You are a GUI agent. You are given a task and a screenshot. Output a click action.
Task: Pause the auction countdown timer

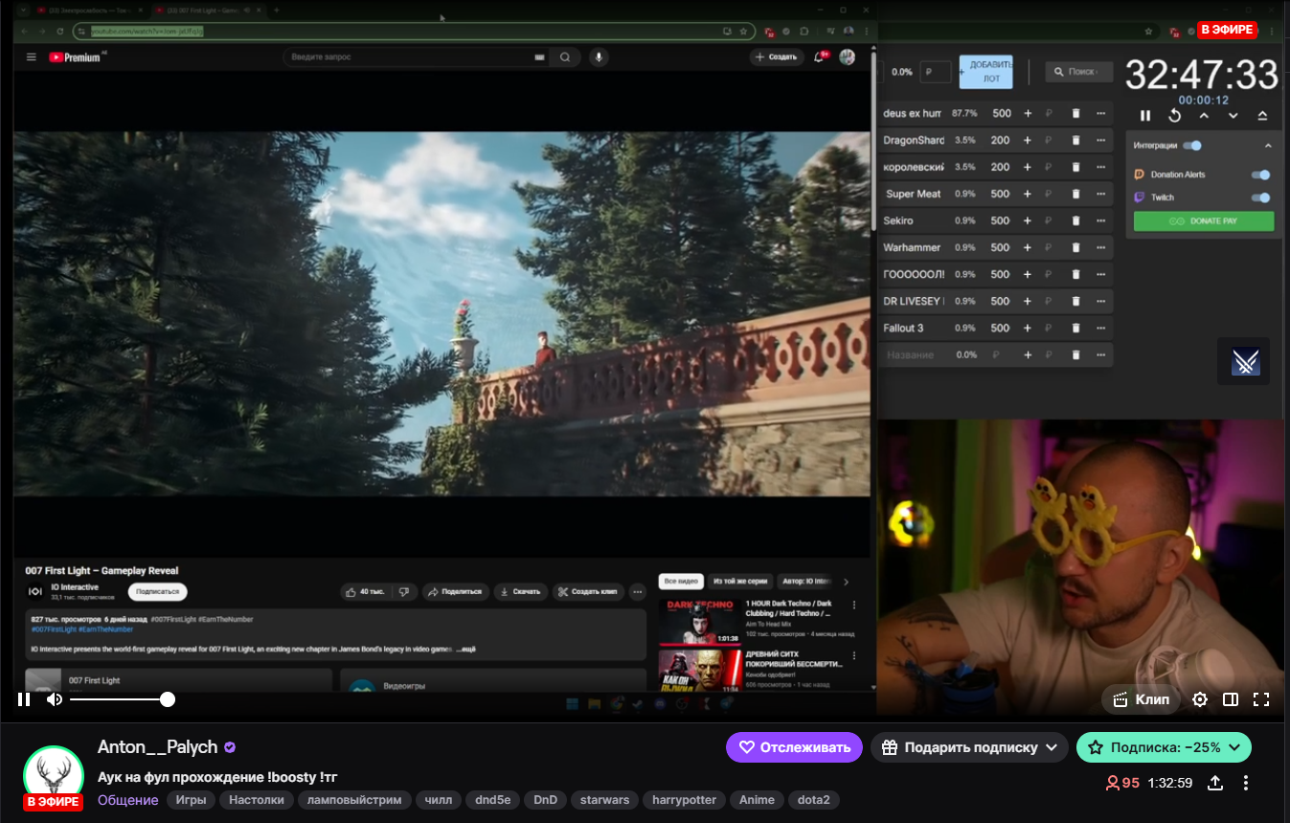pos(1145,116)
